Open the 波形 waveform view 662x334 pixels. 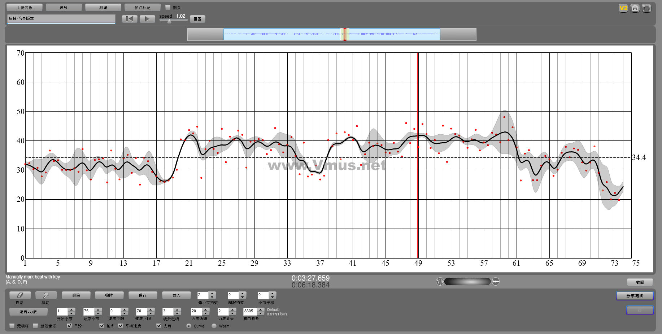pos(64,7)
